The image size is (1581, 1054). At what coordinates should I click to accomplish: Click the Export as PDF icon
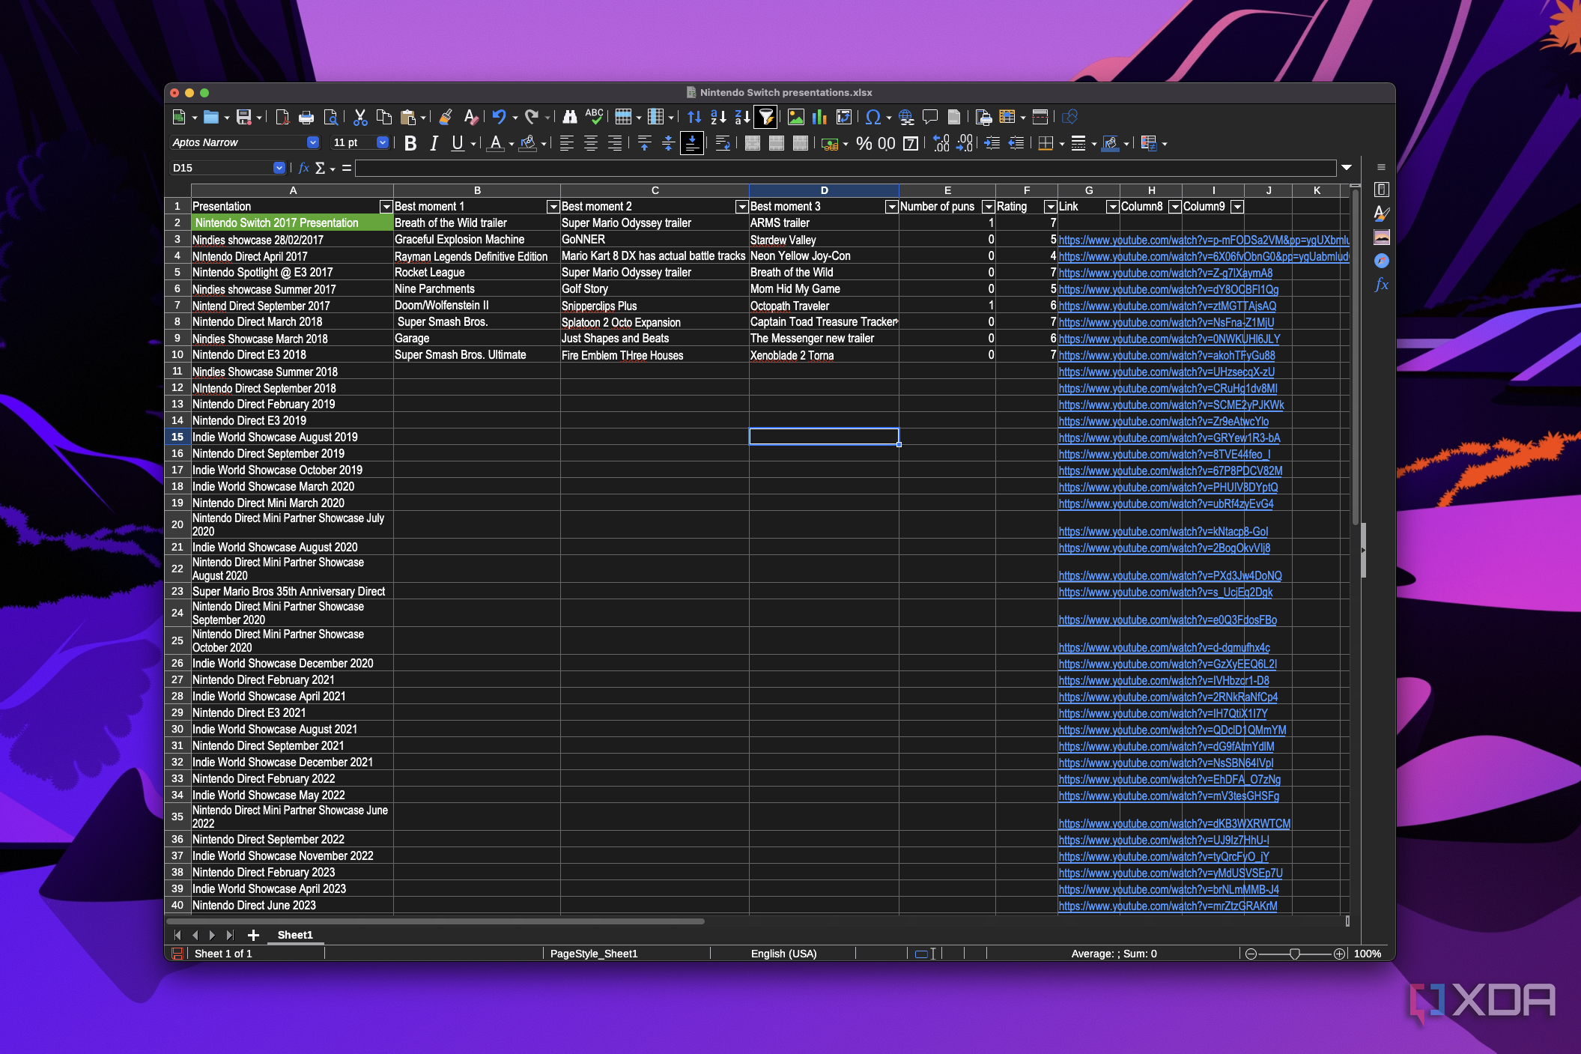click(x=282, y=117)
